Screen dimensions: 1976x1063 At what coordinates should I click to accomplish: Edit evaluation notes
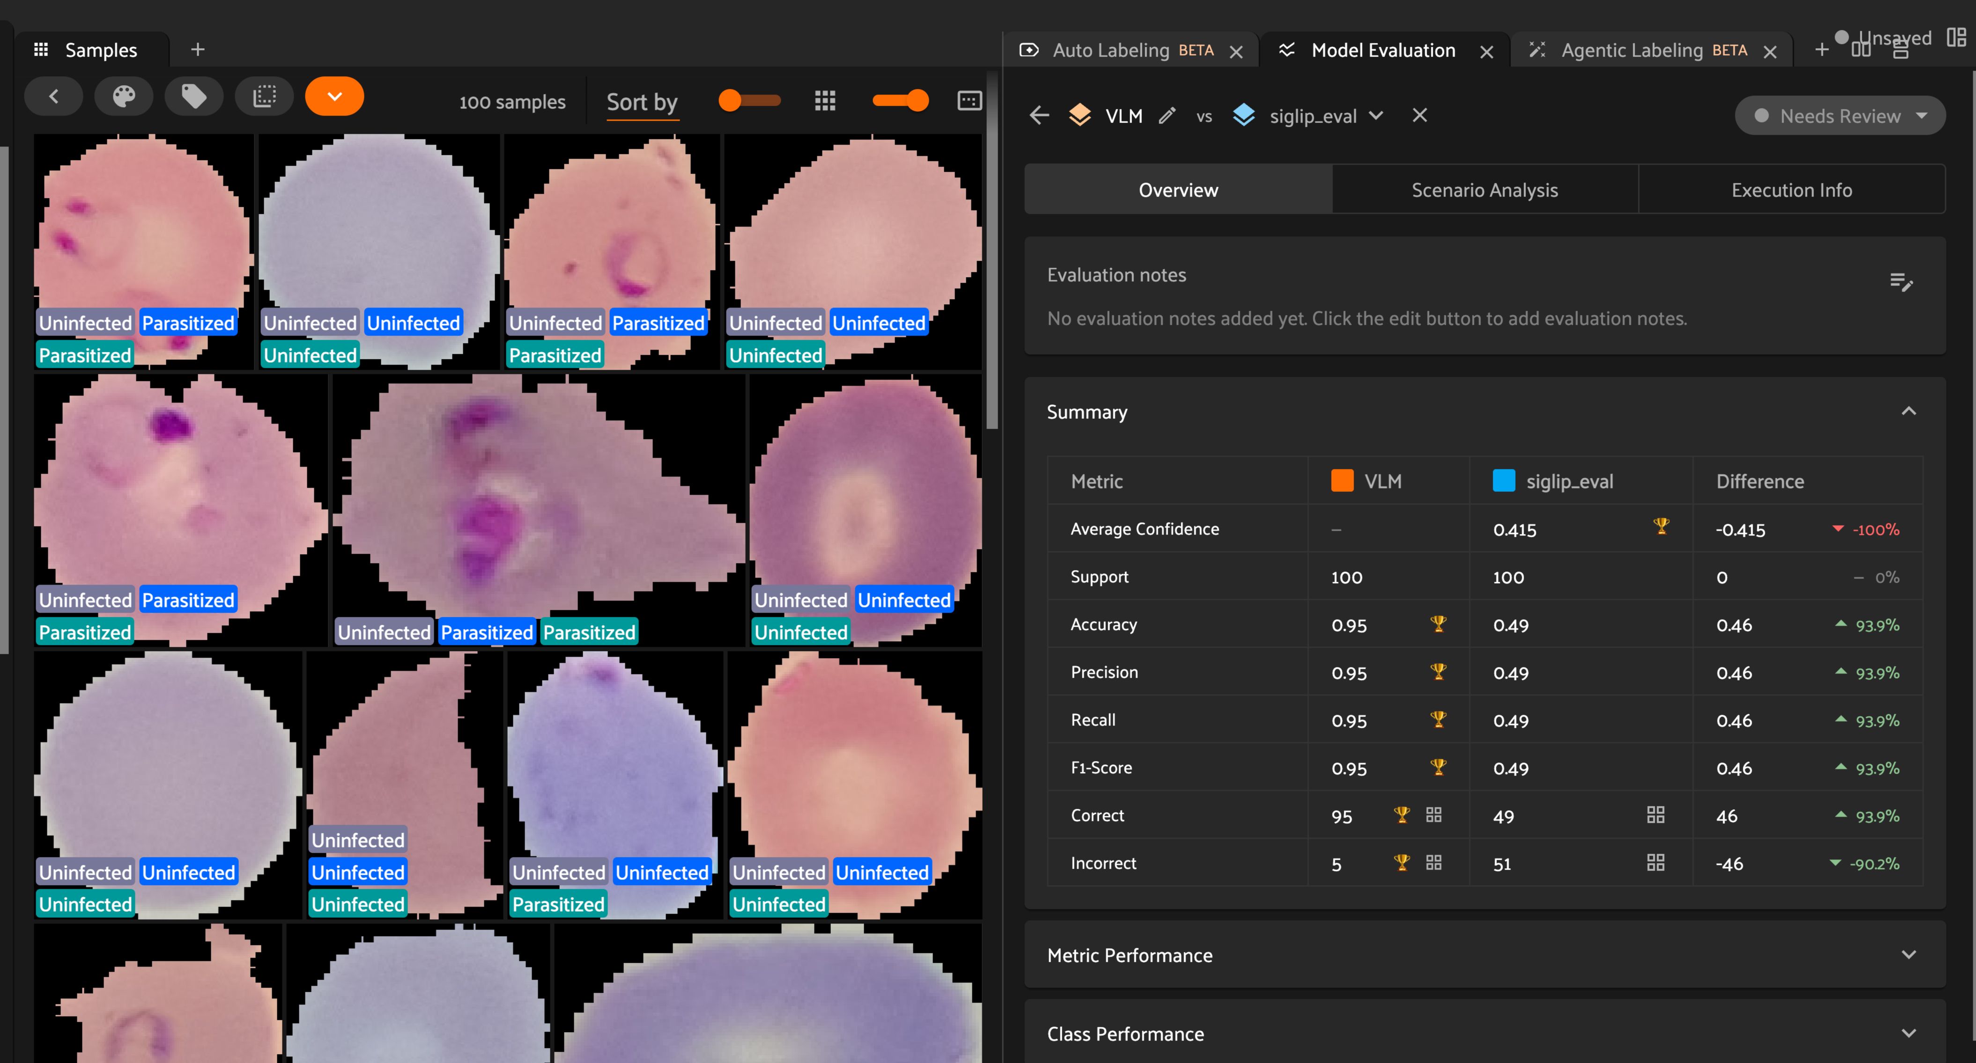point(1902,283)
